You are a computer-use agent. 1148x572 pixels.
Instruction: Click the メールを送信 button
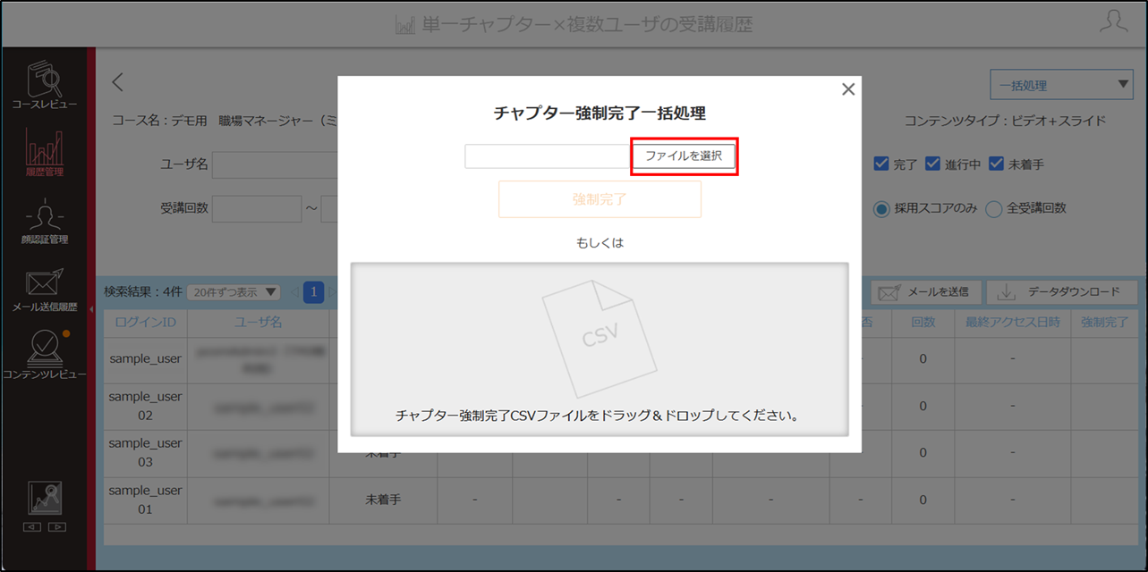pyautogui.click(x=926, y=292)
